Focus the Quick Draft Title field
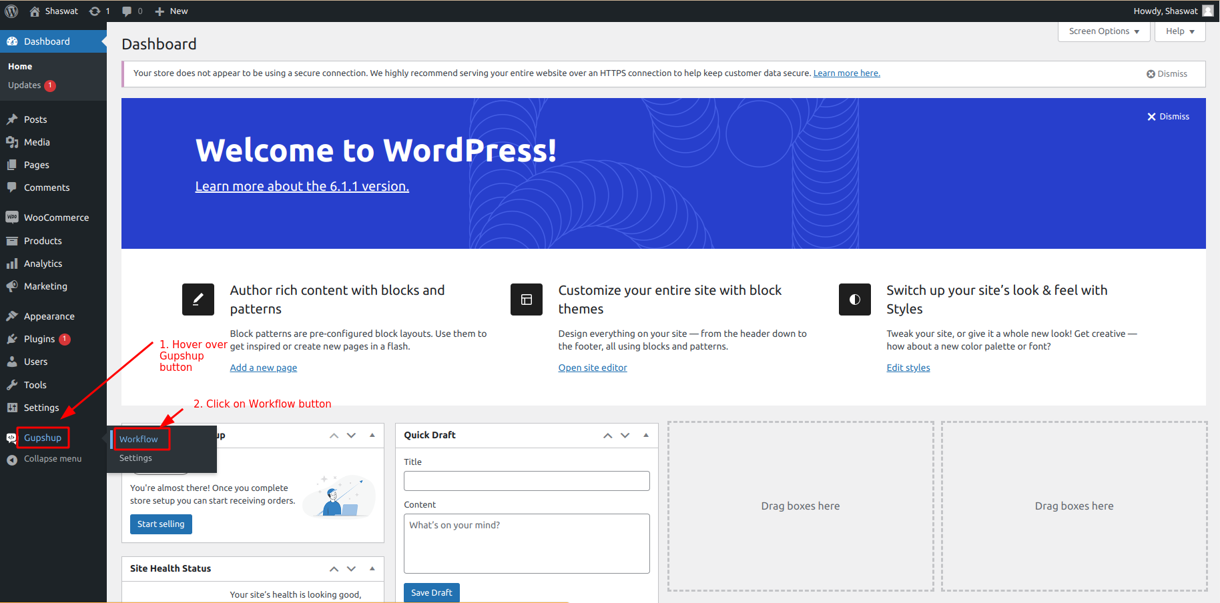 click(x=527, y=481)
